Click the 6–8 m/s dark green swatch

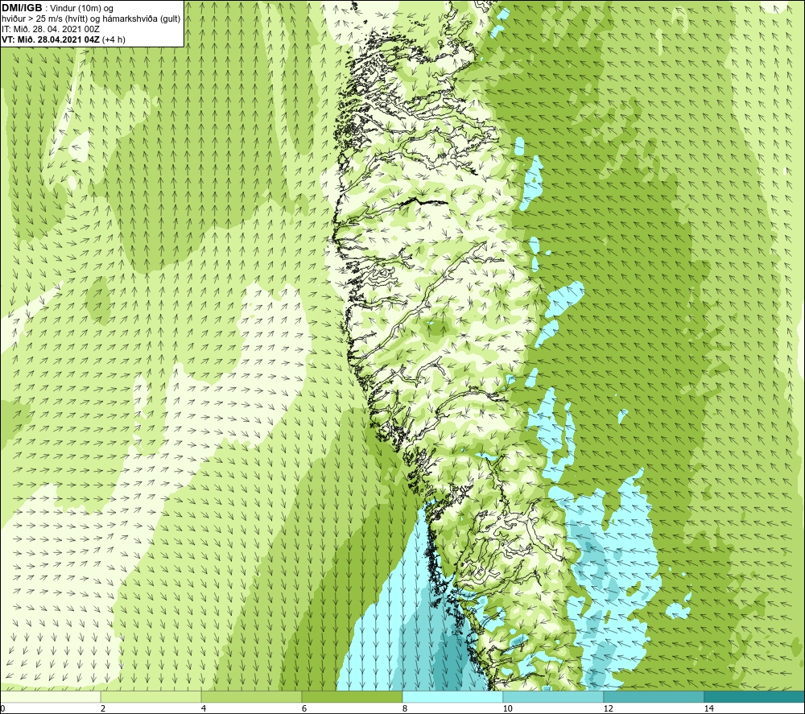353,696
